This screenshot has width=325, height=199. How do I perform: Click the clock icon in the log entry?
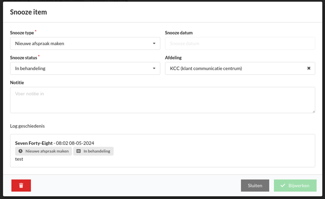(20, 151)
